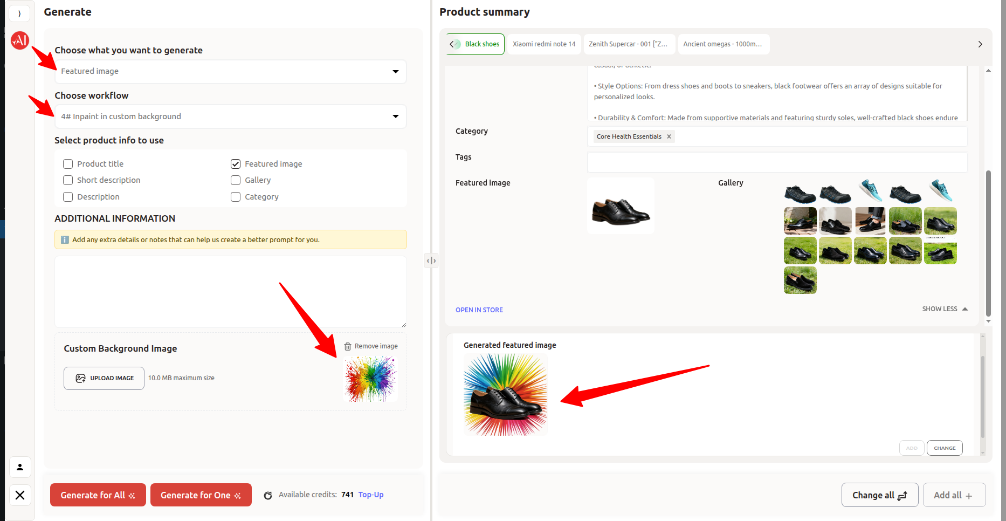Click the red AI logo icon
This screenshot has height=521, width=1006.
tap(20, 40)
